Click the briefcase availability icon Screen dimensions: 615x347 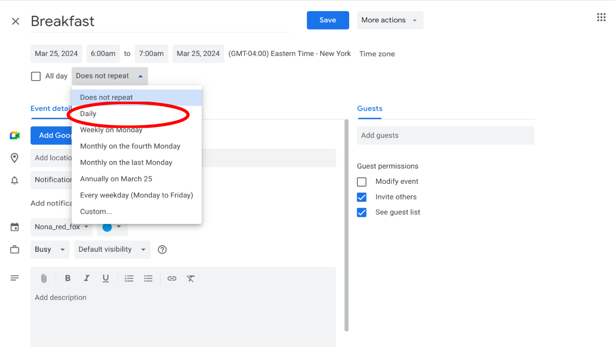click(x=14, y=249)
